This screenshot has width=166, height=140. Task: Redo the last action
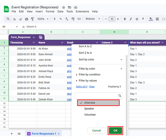click(x=20, y=19)
